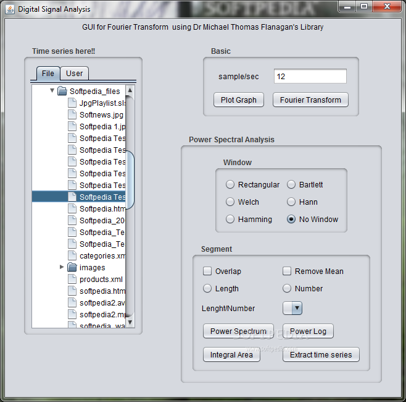This screenshot has height=402, width=406.
Task: Click the file icon beside softpedia2.avi
Action: point(72,302)
